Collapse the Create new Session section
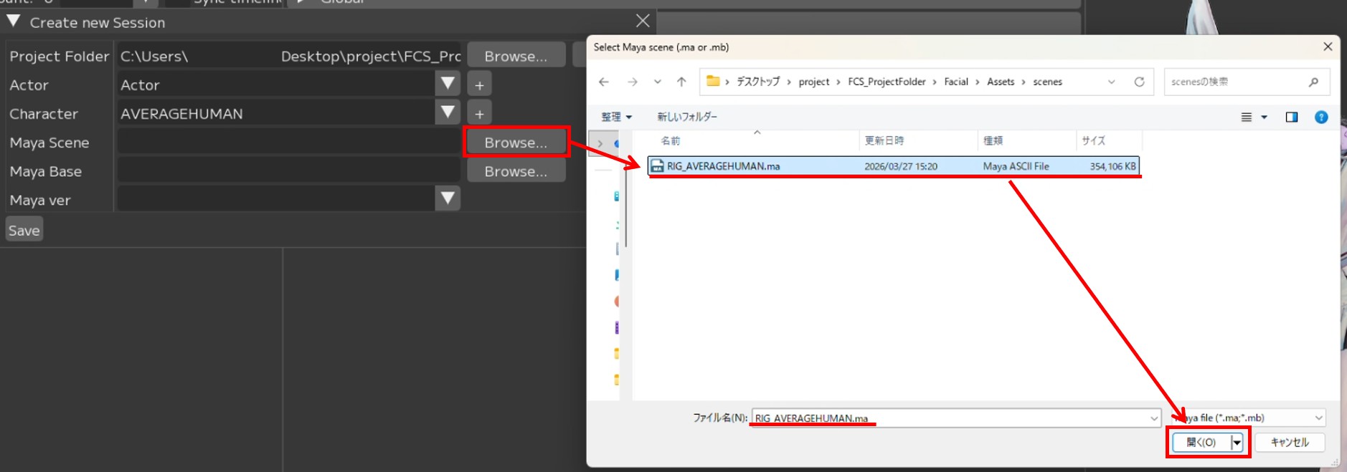The width and height of the screenshot is (1347, 472). coord(14,21)
